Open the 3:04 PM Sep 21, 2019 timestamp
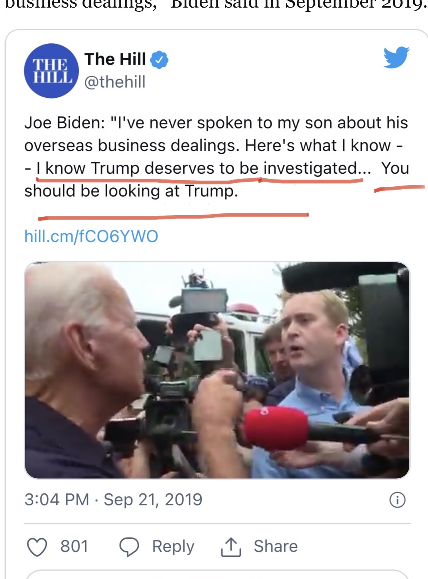The height and width of the screenshot is (579, 428). click(x=113, y=500)
